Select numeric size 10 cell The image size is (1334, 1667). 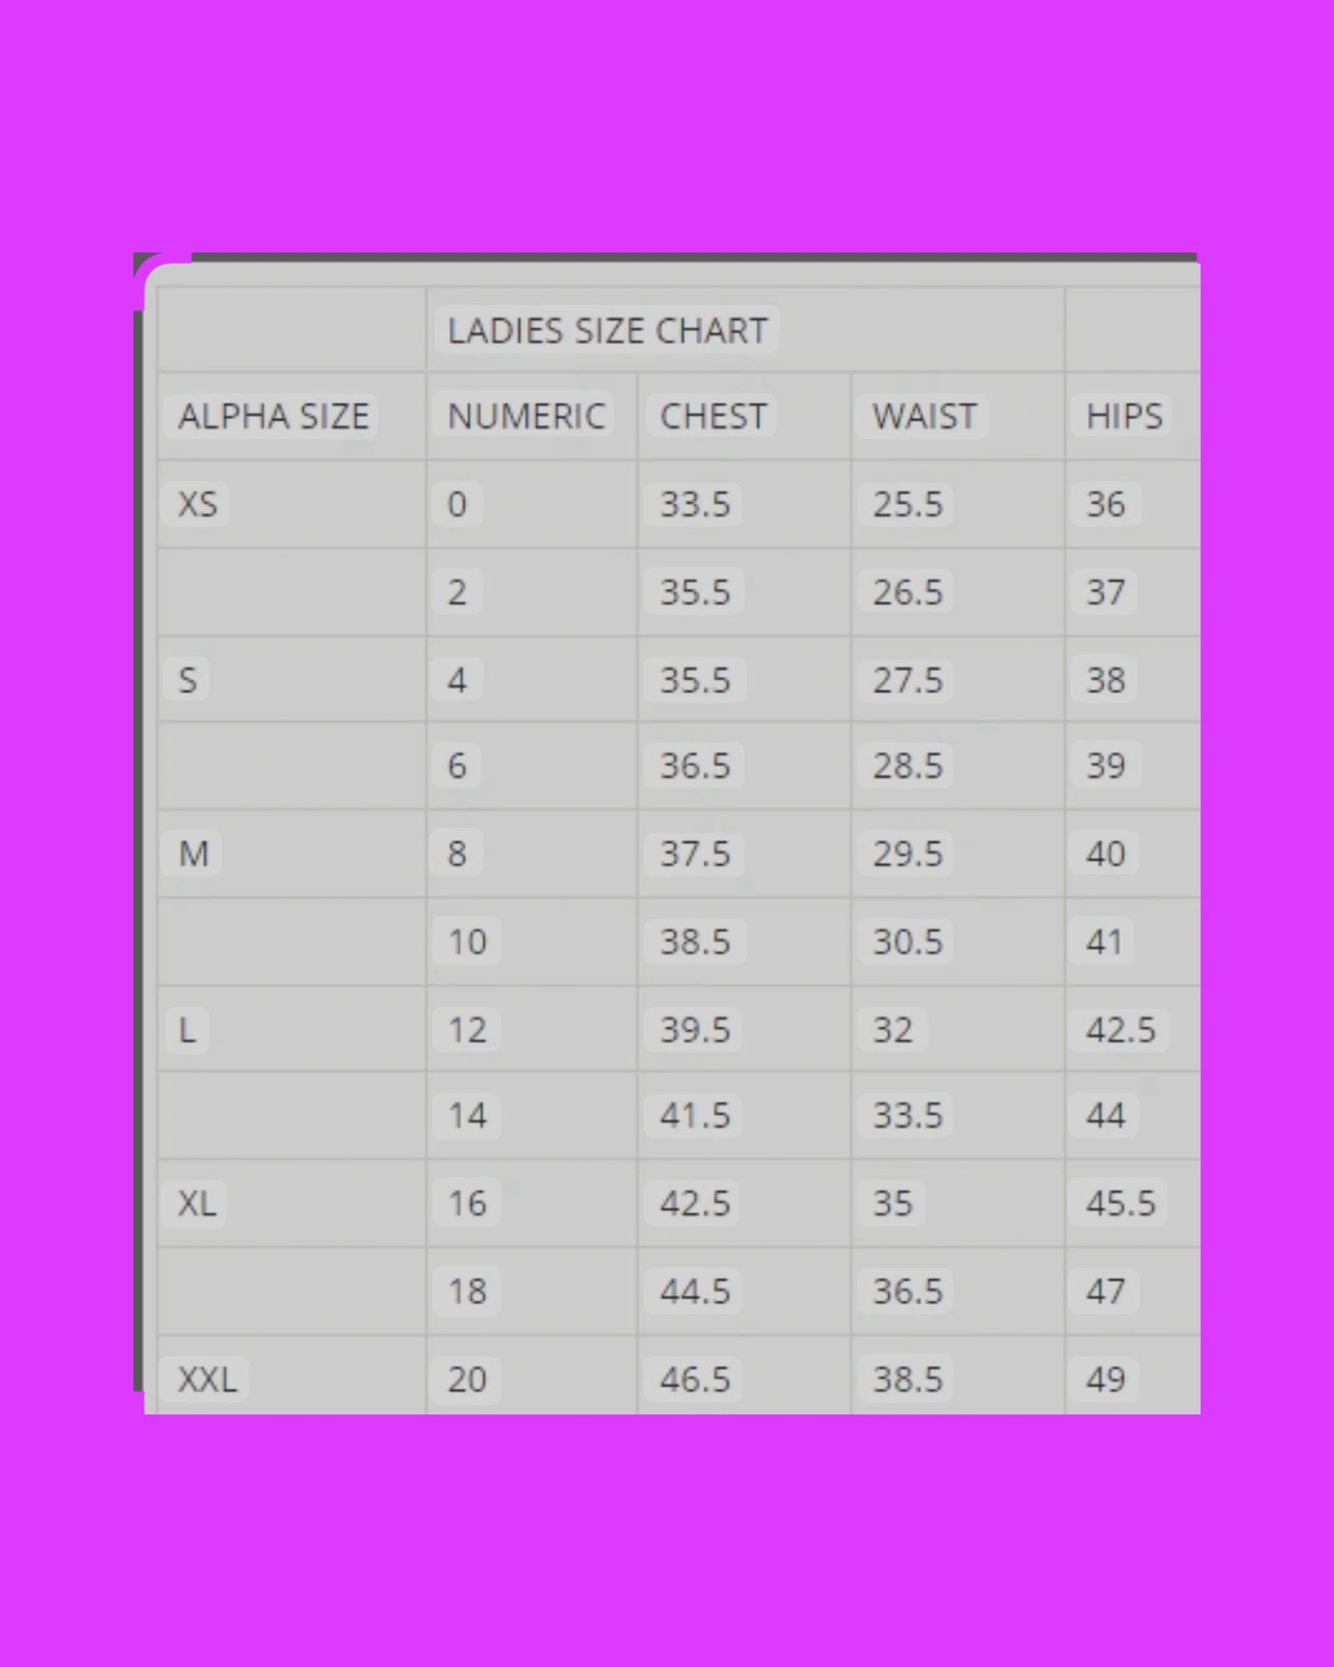(467, 942)
